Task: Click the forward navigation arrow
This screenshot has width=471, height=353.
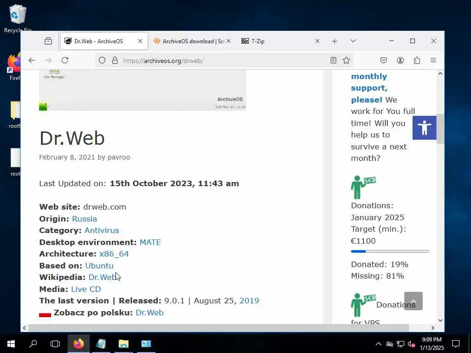Action: pos(48,60)
